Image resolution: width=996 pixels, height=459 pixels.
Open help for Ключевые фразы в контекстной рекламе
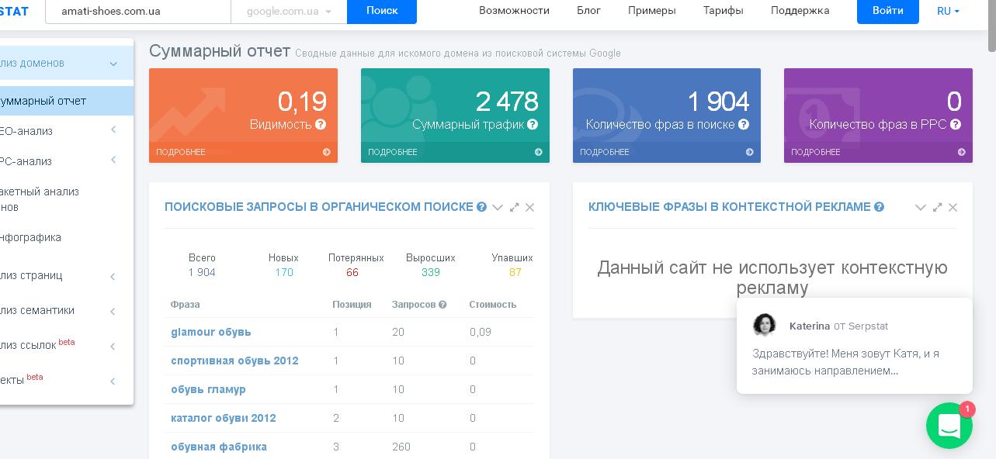879,207
